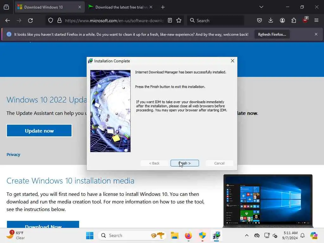This screenshot has height=243, width=324.
Task: Click the Firefox Search box
Action: (215, 21)
